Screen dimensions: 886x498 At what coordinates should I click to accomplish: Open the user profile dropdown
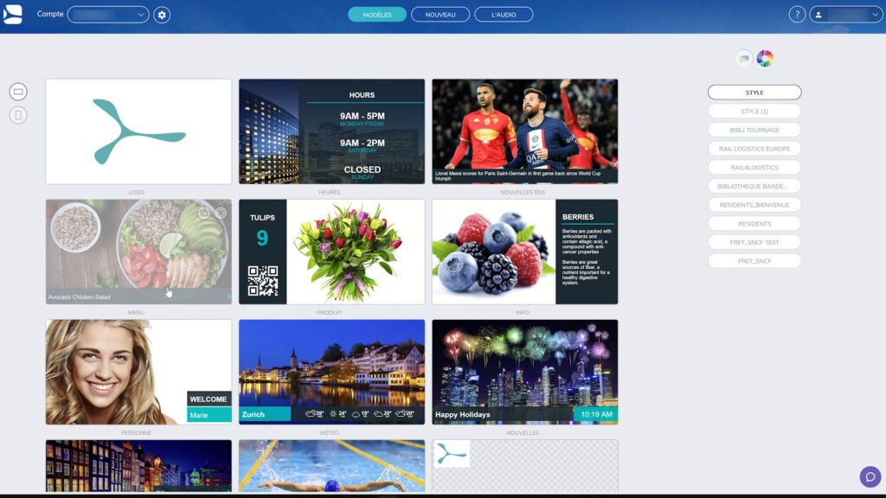(845, 15)
